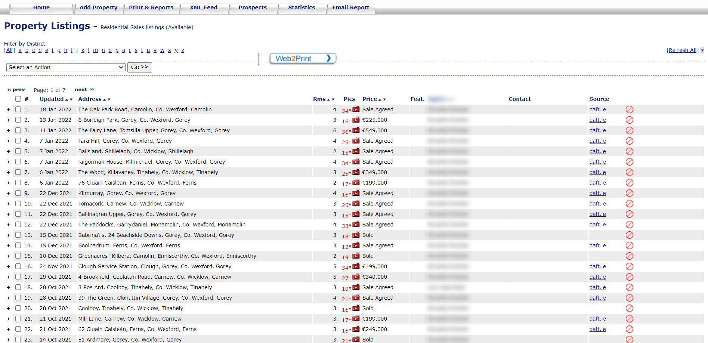Click the red prohibit icon for Kilmurray, Gorey
This screenshot has width=708, height=343.
(x=630, y=193)
